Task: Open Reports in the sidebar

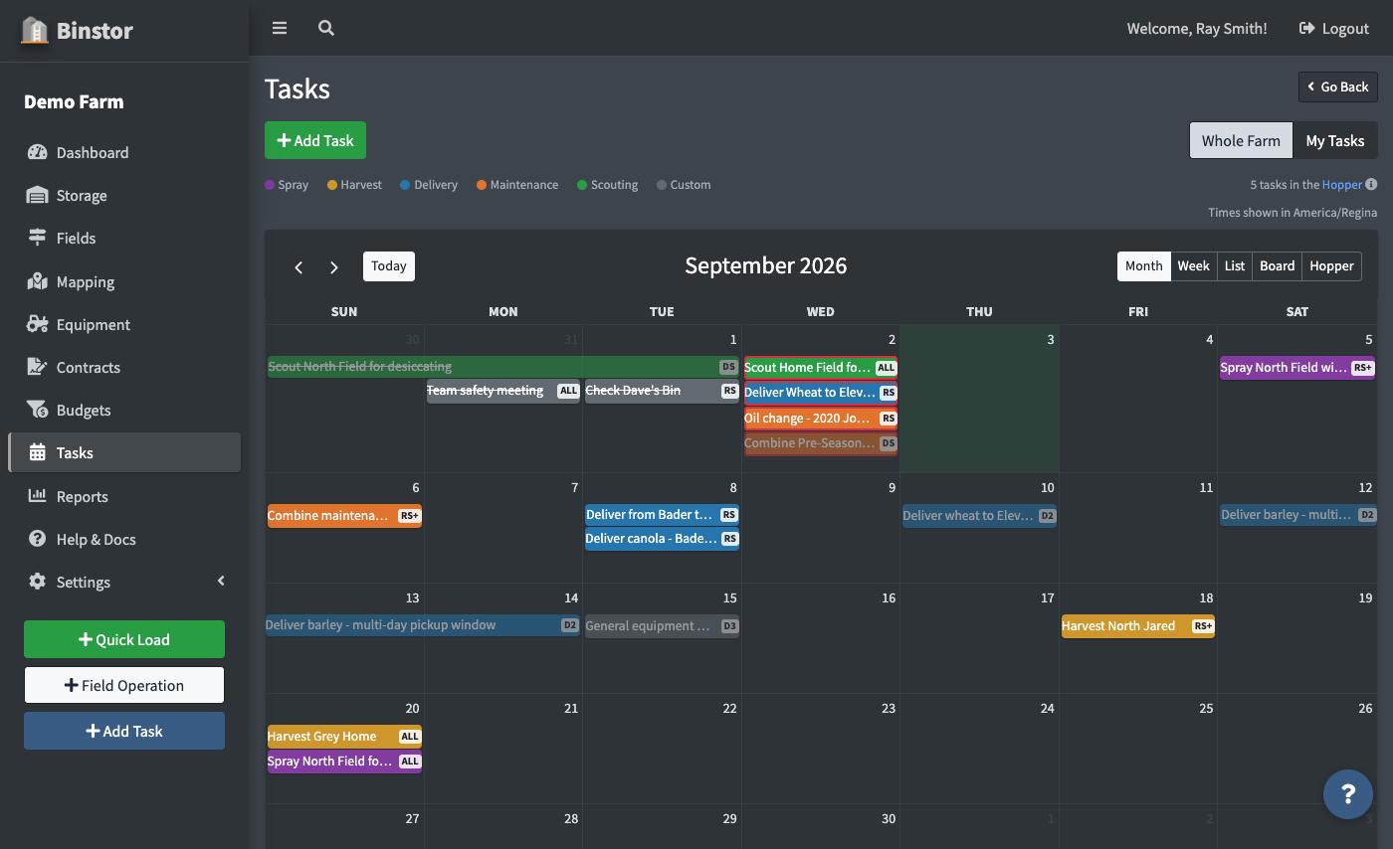Action: tap(124, 496)
